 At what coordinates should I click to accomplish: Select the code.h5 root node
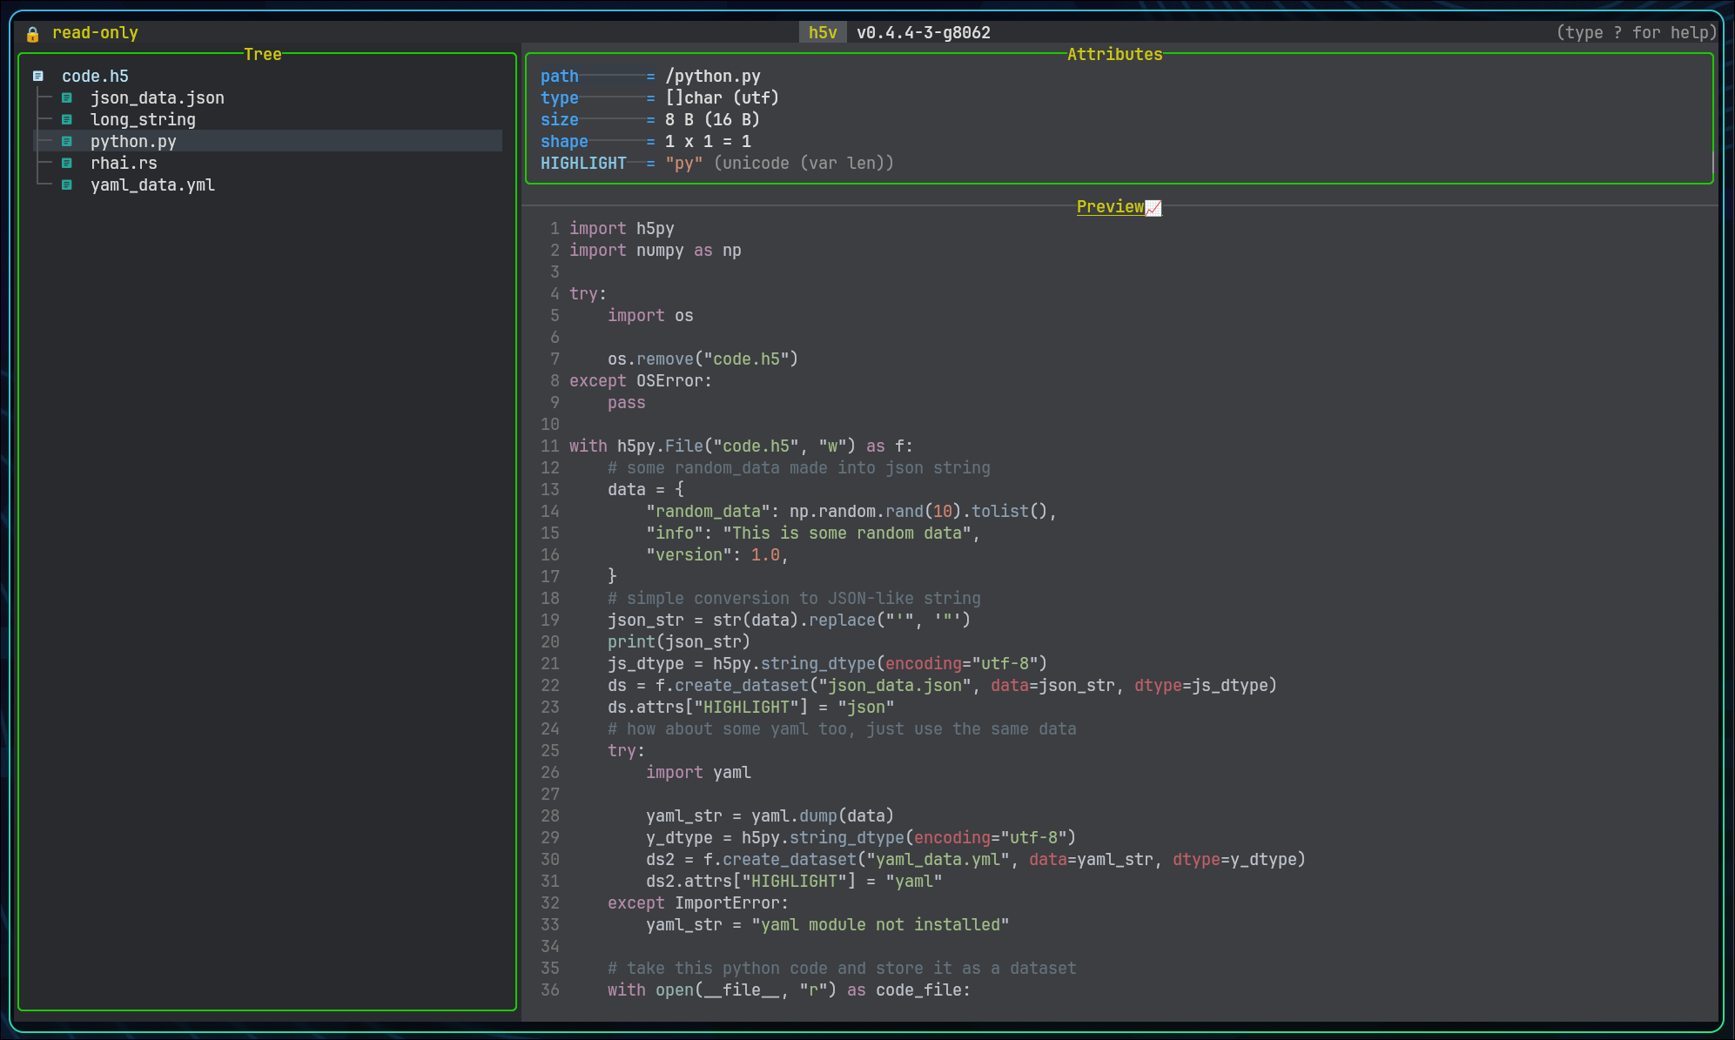[95, 76]
